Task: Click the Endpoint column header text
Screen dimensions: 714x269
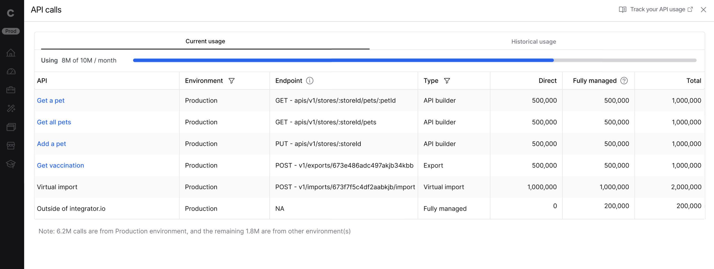Action: tap(288, 81)
